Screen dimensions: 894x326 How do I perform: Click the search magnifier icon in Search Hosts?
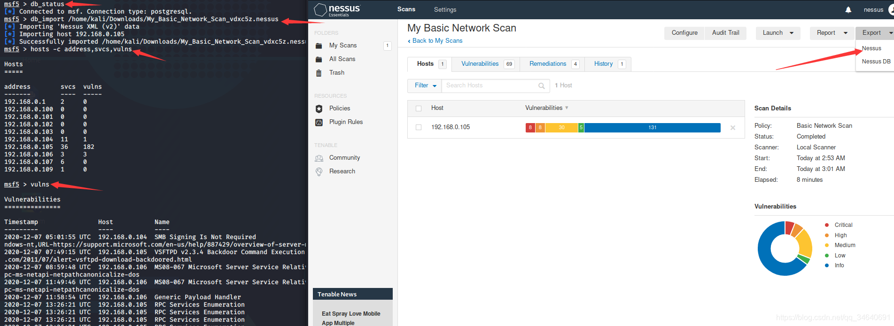click(542, 85)
